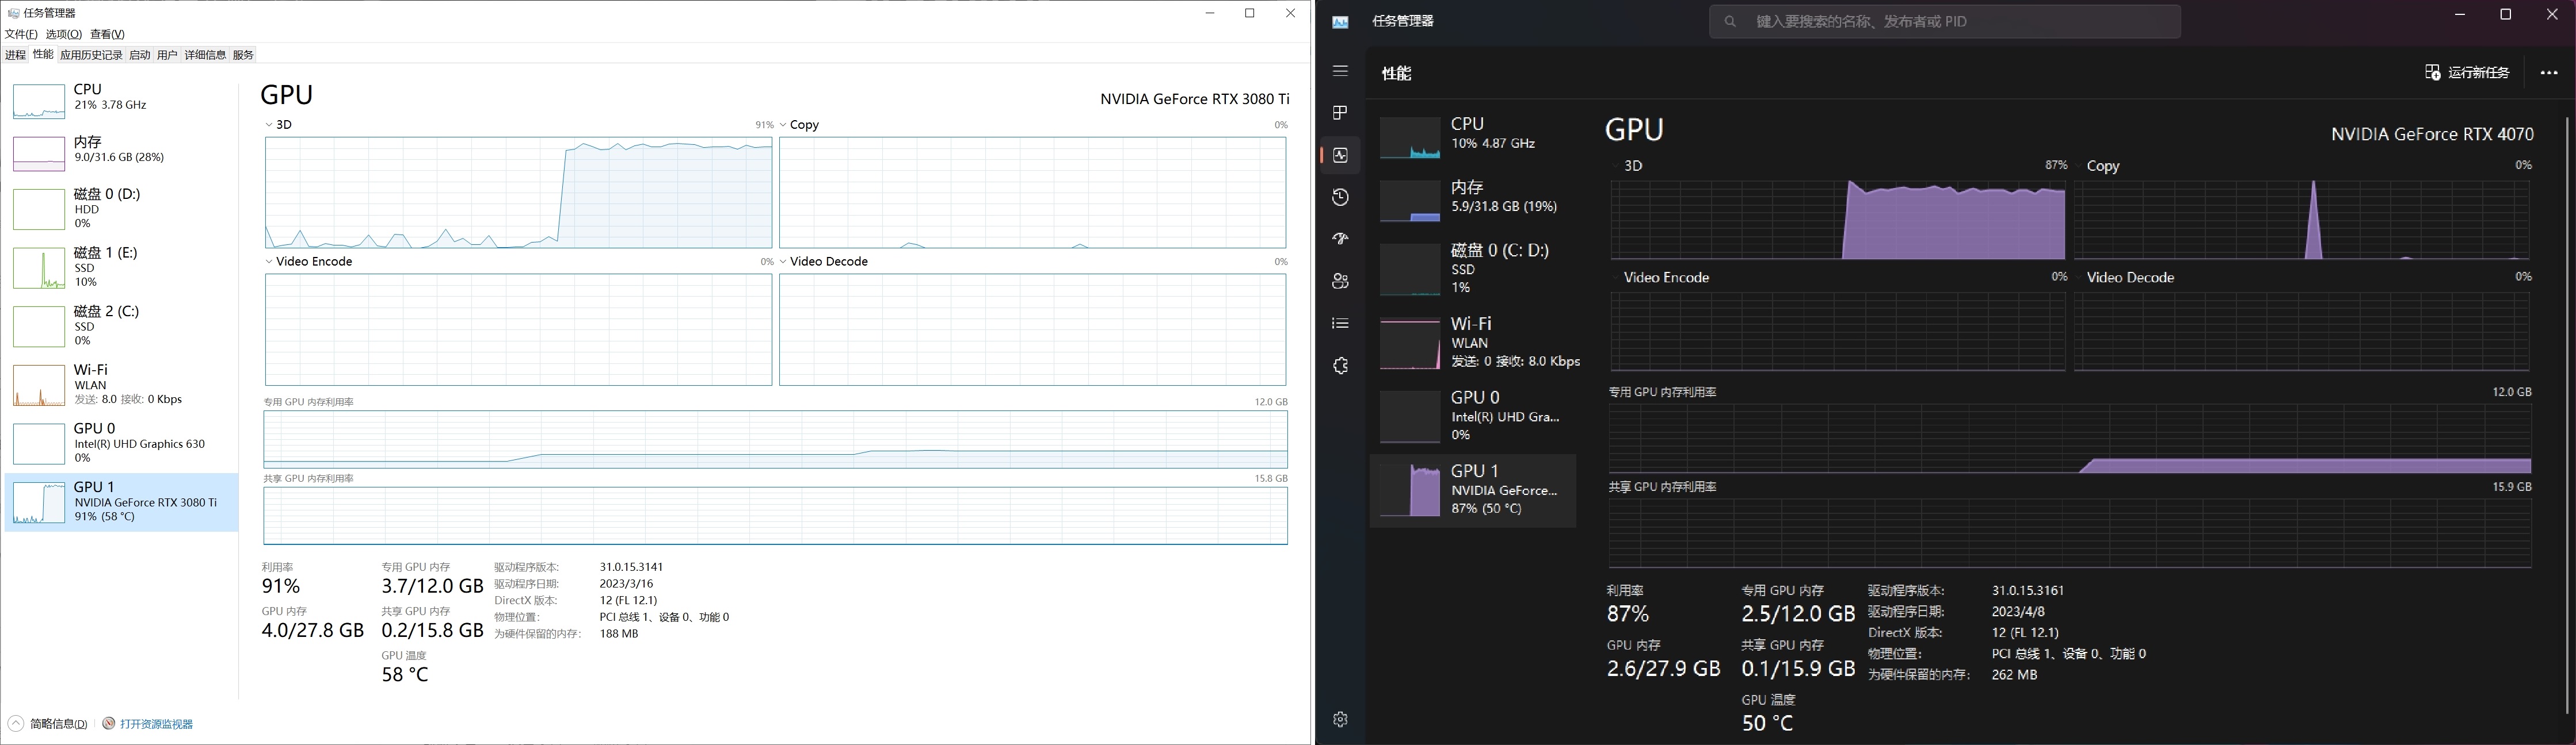Click the three-dots more options button
Viewport: 2576px width, 745px height.
click(2548, 73)
